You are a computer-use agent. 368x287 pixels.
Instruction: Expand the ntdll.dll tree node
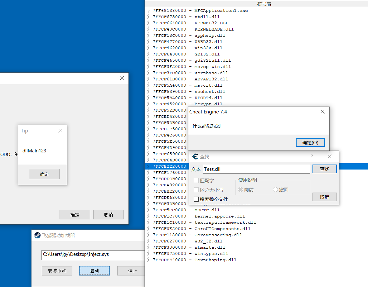point(148,17)
